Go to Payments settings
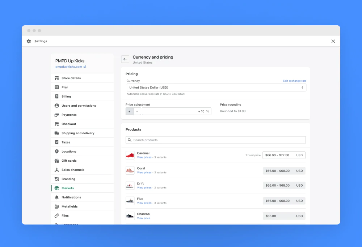This screenshot has width=362, height=247. pos(83,115)
